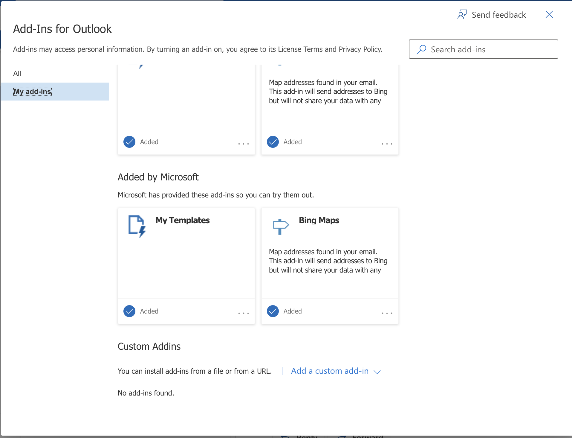Toggle Added checkmark on top-left partially visible card
The height and width of the screenshot is (438, 572).
(x=129, y=142)
